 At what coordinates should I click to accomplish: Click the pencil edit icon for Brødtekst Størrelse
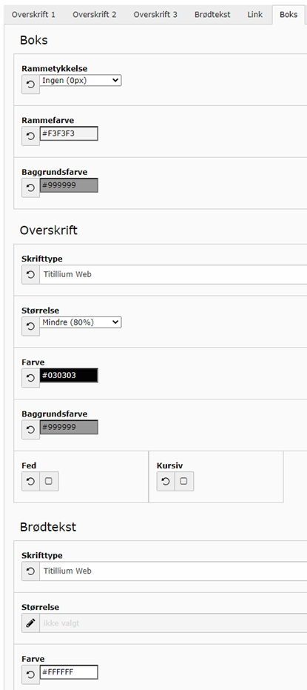(31, 623)
